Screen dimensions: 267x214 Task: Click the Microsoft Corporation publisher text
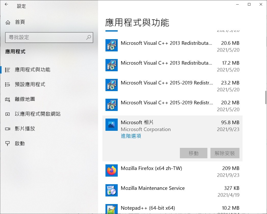[146, 130]
